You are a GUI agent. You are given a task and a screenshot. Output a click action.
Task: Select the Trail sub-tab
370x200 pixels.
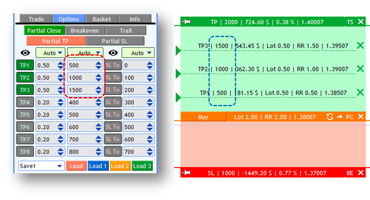coord(126,30)
